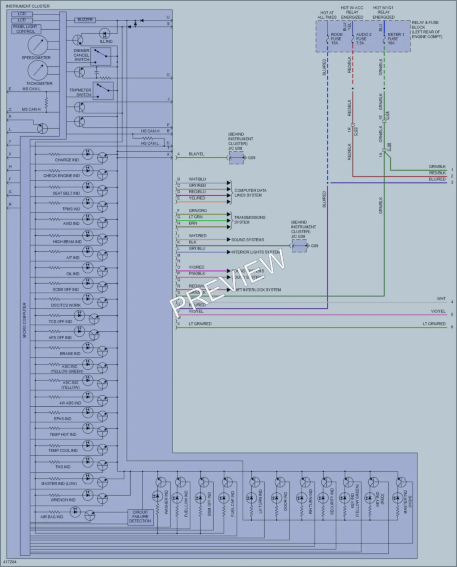
Task: Click the PNK/BLK wire label
Action: (x=197, y=273)
